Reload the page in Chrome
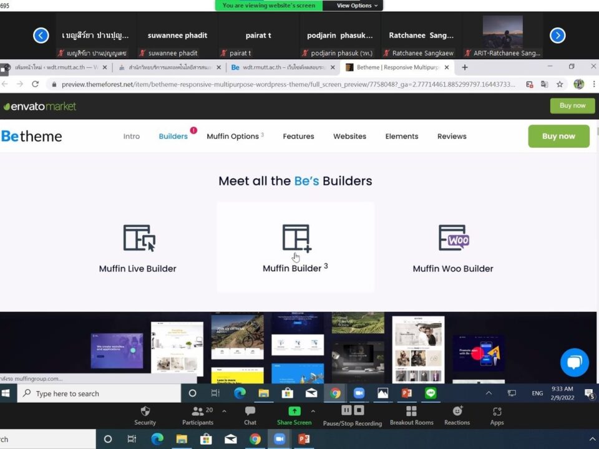The height and width of the screenshot is (449, 599). tap(35, 84)
